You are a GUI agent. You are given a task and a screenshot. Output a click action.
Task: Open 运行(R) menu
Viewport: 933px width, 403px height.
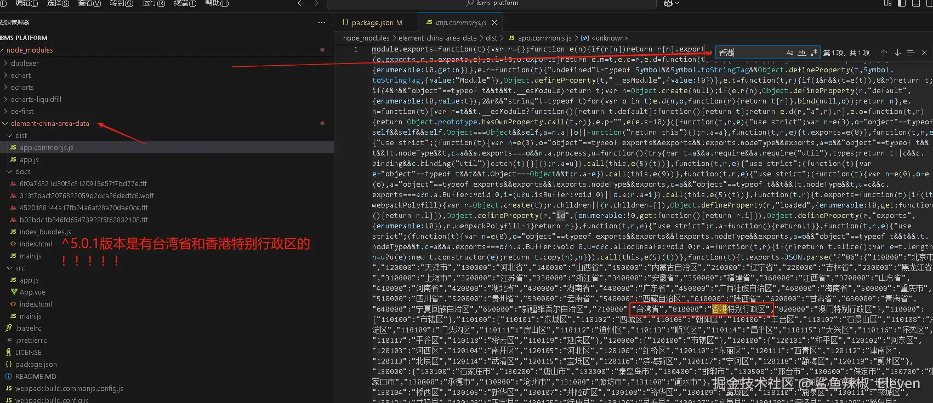tap(153, 3)
